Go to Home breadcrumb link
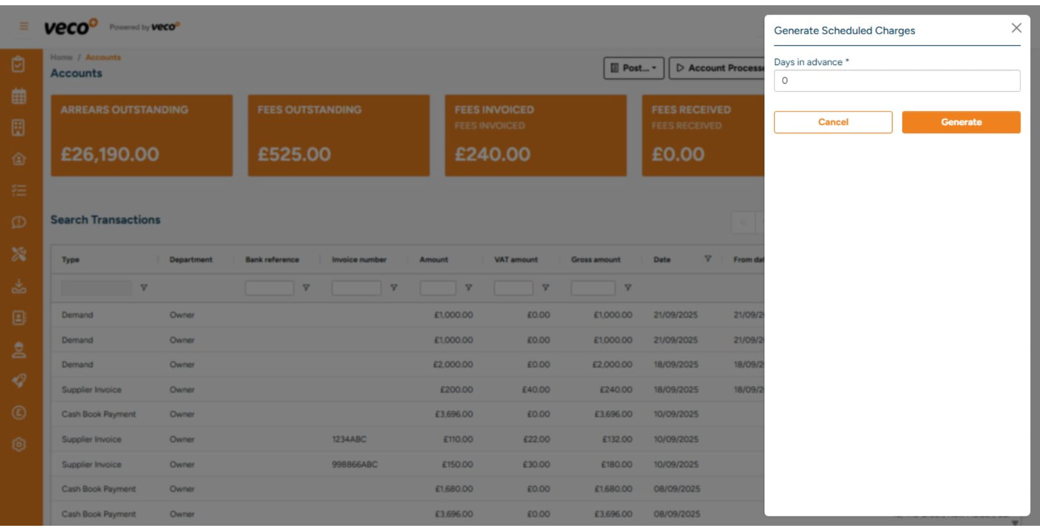 coord(61,57)
